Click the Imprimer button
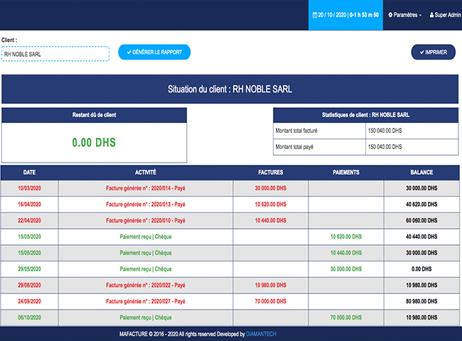The width and height of the screenshot is (462, 341). [433, 53]
